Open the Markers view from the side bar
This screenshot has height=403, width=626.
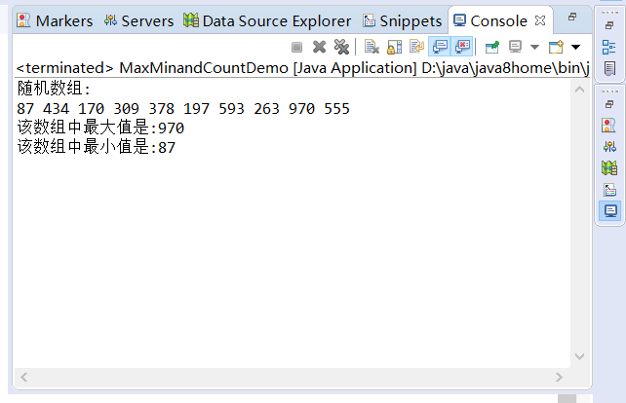coord(608,126)
